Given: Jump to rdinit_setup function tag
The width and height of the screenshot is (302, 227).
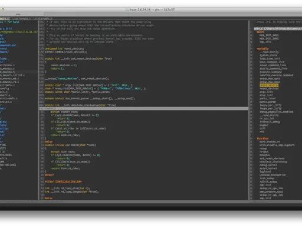Looking at the screenshot, I should click(x=268, y=181).
